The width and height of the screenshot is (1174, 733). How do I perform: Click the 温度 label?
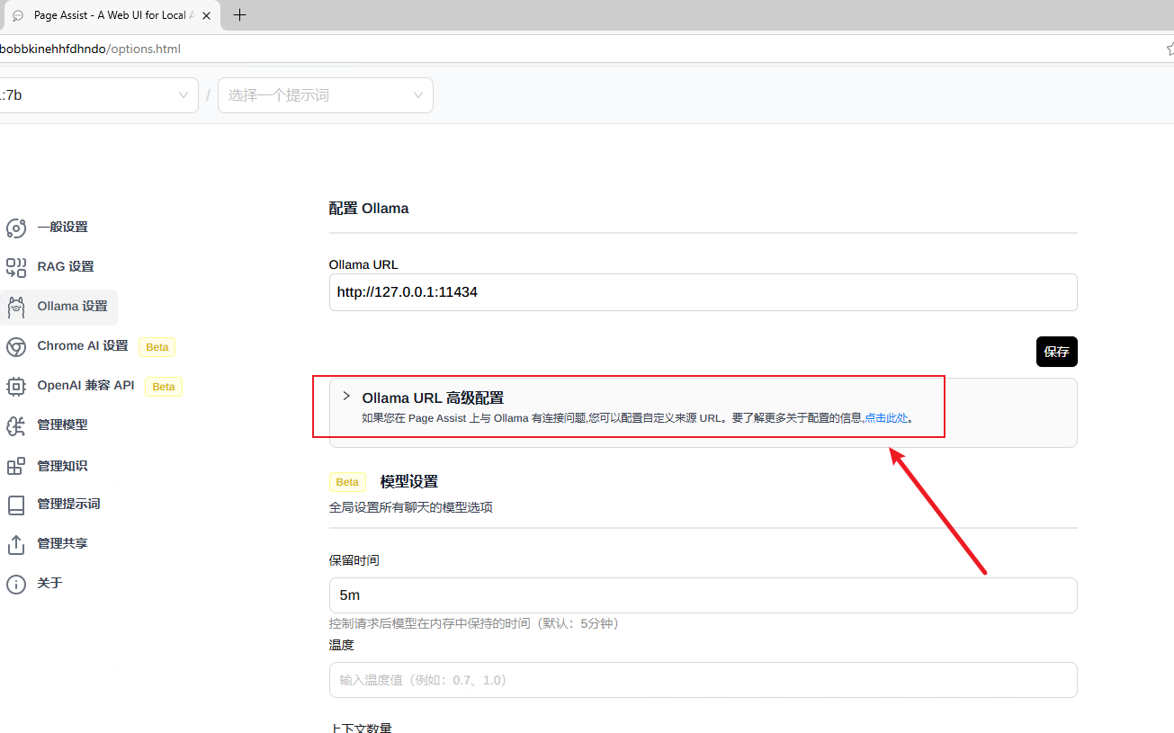tap(342, 645)
